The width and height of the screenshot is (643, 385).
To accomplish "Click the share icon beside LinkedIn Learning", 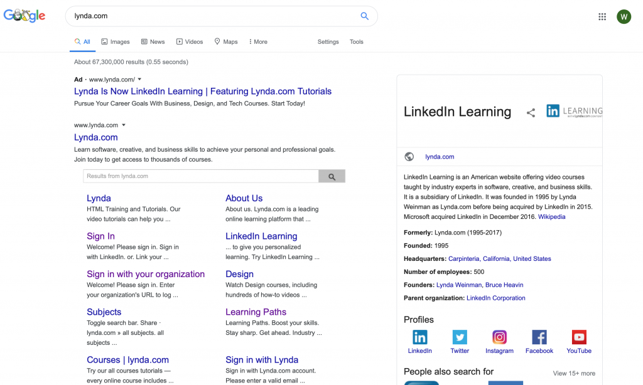I will (x=531, y=113).
